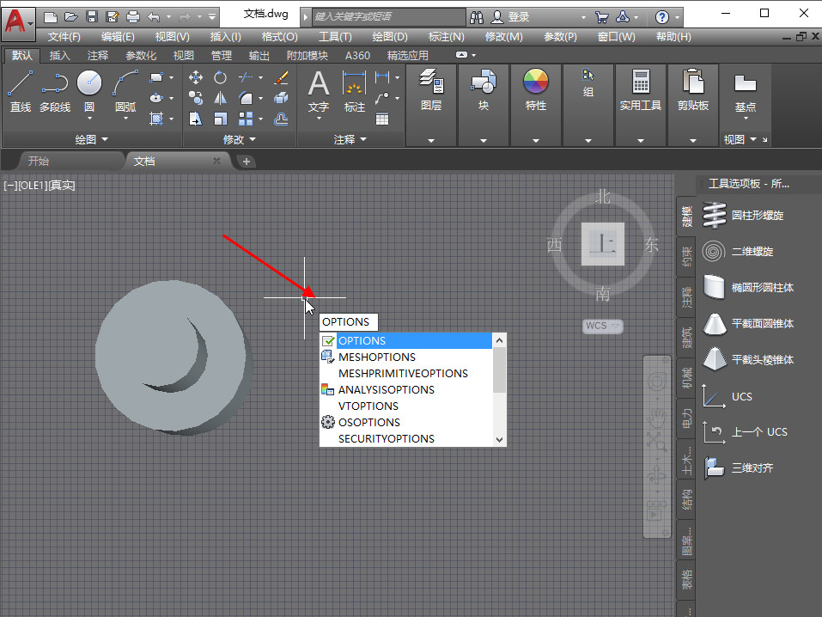Add a new drawing tab with plus button

247,162
